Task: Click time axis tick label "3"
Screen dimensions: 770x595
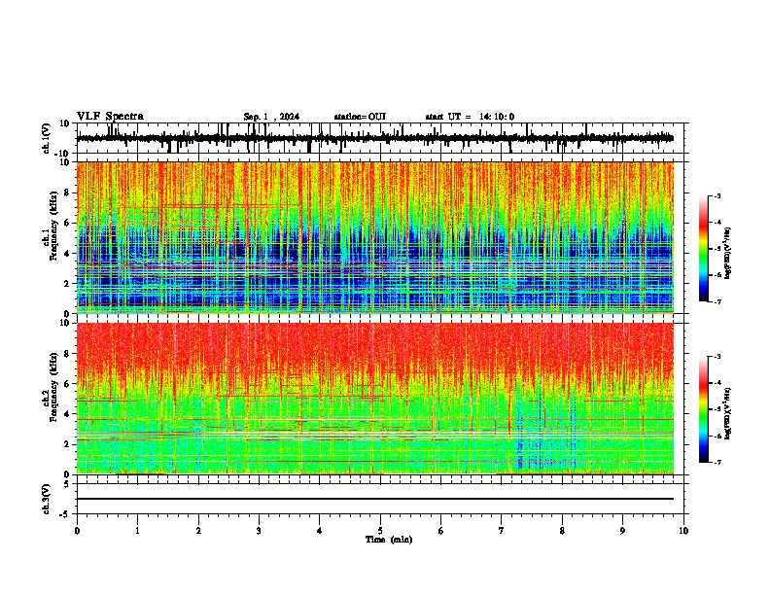Action: (x=259, y=531)
